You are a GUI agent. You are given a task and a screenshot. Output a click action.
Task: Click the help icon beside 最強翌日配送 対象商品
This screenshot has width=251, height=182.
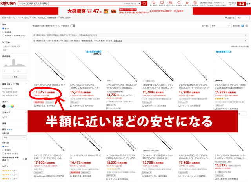[x=8, y=160]
